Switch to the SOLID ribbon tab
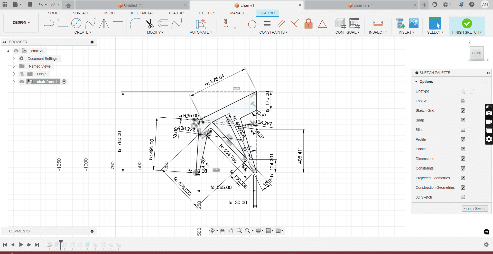This screenshot has width=493, height=254. point(53,13)
